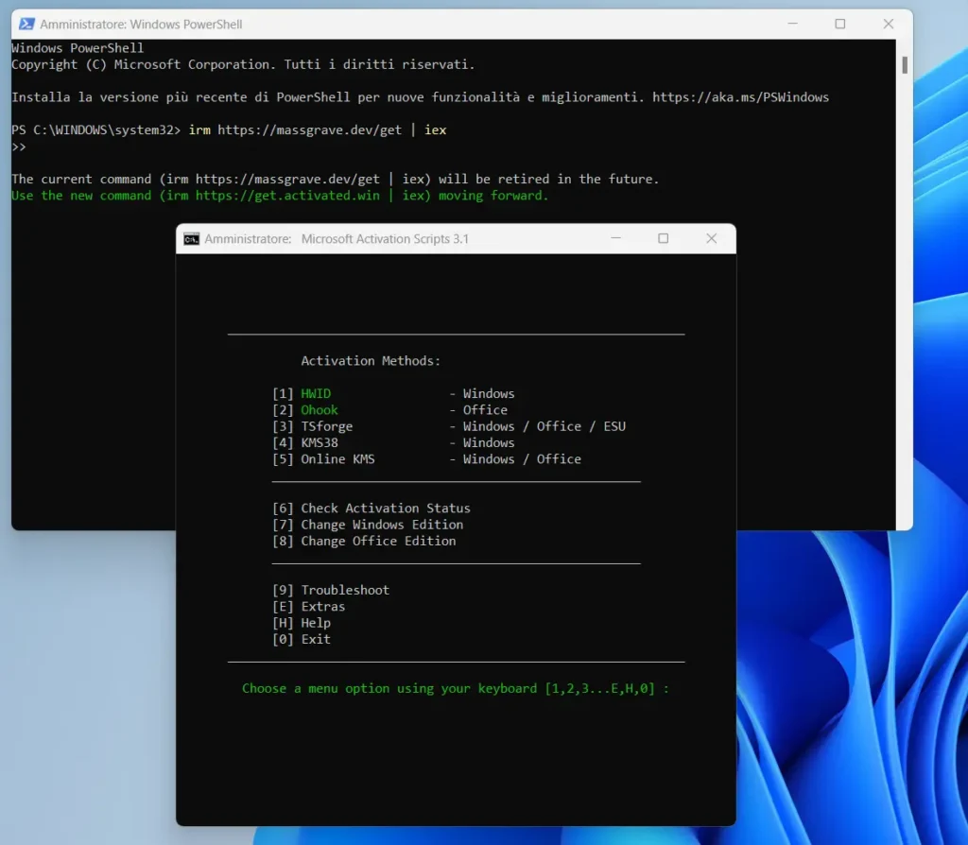Viewport: 968px width, 845px height.
Task: Click the Extras menu line
Action: [309, 607]
